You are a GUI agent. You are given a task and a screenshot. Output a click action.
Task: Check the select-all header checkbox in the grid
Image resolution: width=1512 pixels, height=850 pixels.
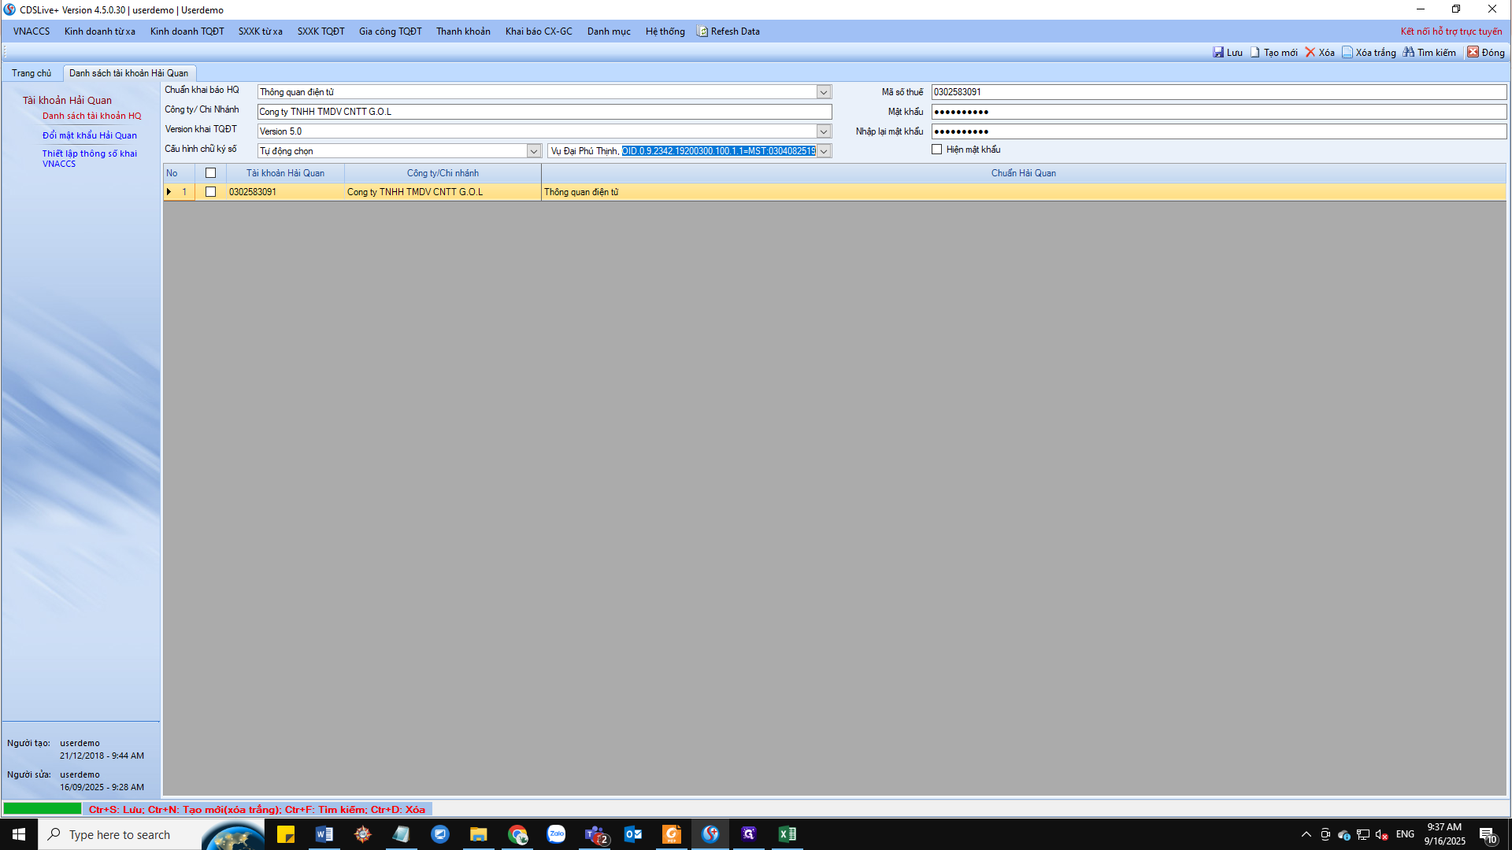[x=210, y=173]
